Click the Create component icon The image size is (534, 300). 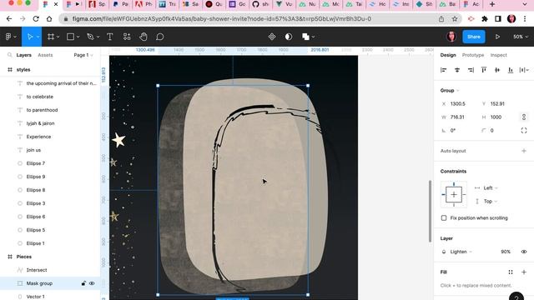click(272, 37)
